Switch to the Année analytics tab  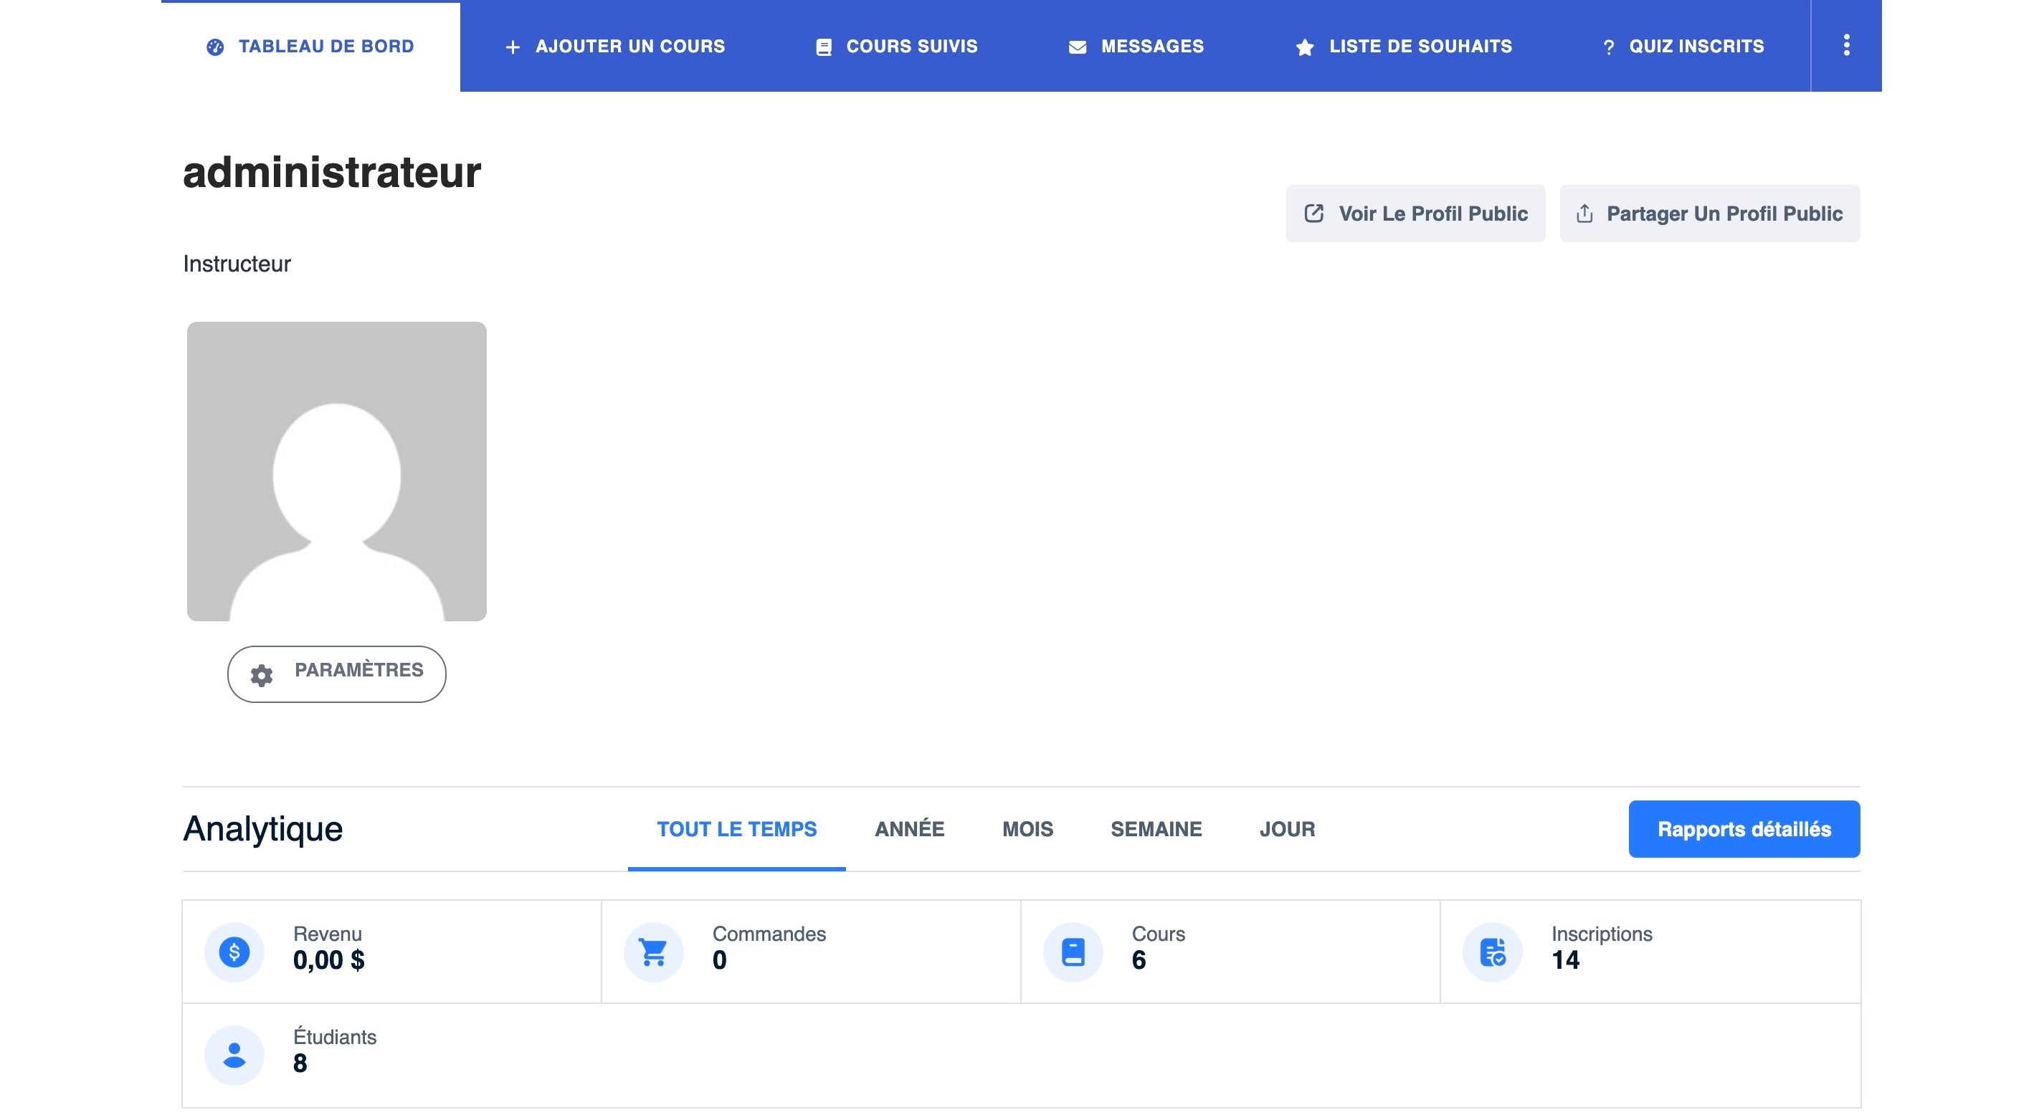pyautogui.click(x=908, y=828)
